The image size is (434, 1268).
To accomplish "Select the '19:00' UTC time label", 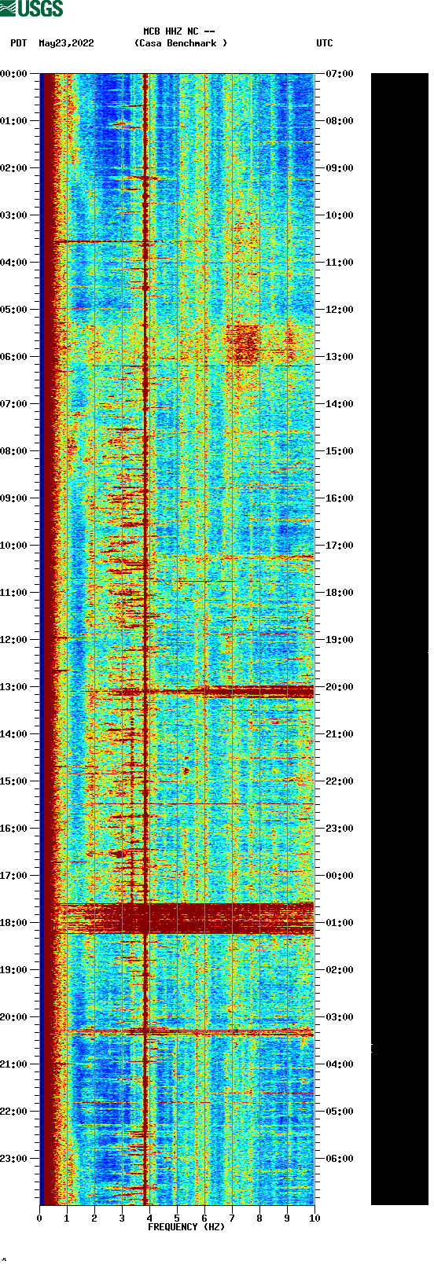I will [339, 640].
